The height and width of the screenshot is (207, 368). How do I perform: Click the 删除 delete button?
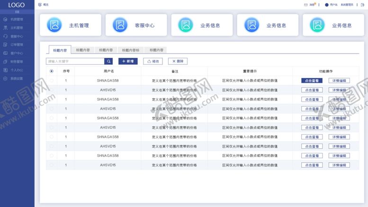tap(178, 61)
